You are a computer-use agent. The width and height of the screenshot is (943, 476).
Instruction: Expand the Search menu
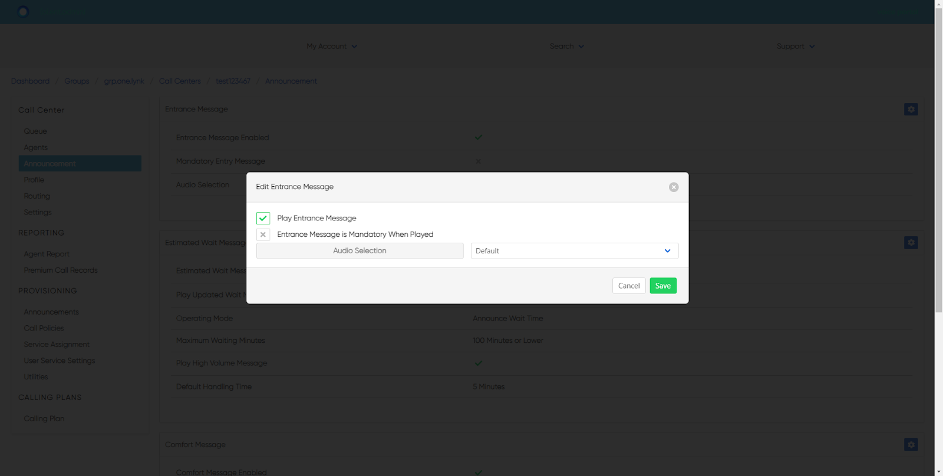(567, 46)
